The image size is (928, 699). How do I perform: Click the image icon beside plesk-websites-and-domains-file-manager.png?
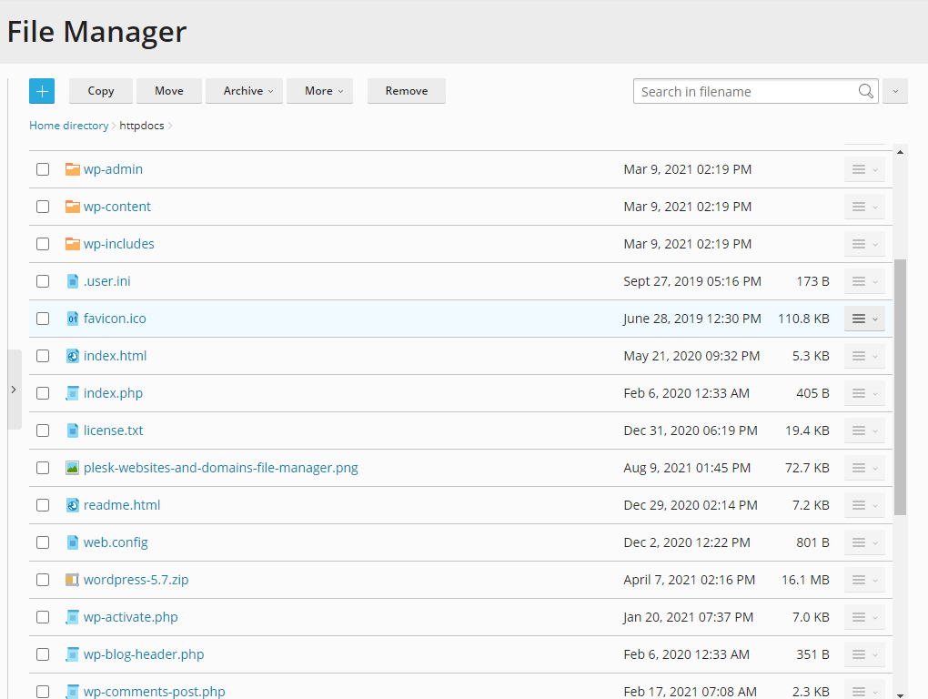(x=73, y=467)
